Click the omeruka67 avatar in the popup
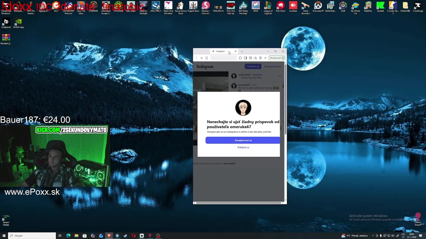Screen dimensions: 426x239 coord(243,108)
